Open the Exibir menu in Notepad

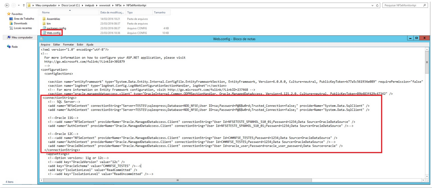(80, 45)
